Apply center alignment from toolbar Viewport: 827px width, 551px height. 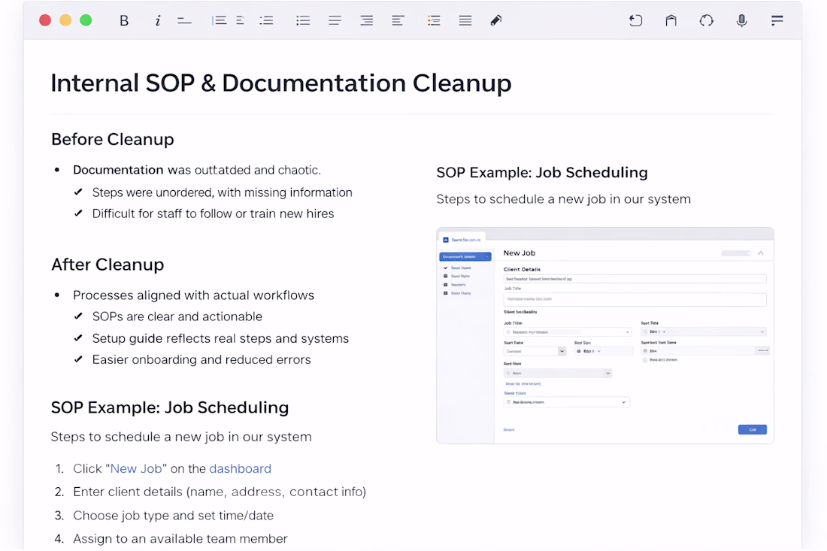coord(335,20)
